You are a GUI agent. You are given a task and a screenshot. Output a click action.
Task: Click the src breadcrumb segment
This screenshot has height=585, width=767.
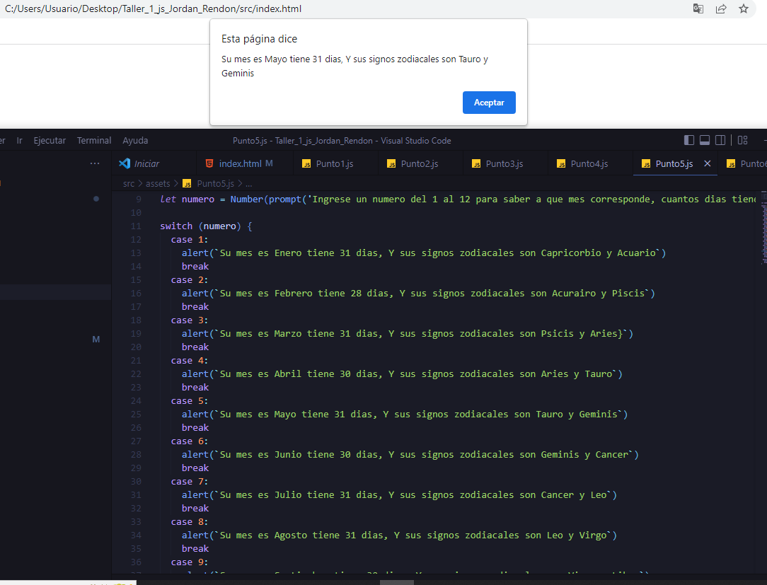(x=129, y=183)
